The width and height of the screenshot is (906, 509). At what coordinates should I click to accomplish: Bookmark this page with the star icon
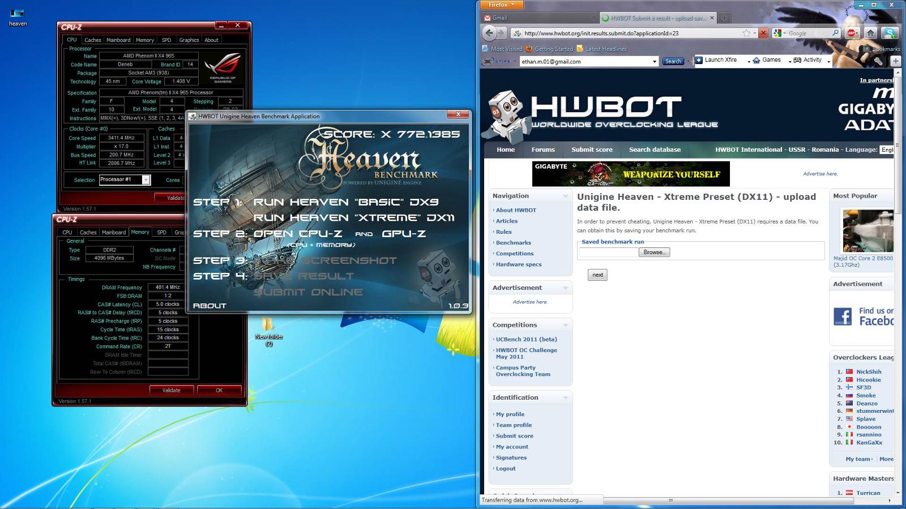click(746, 33)
